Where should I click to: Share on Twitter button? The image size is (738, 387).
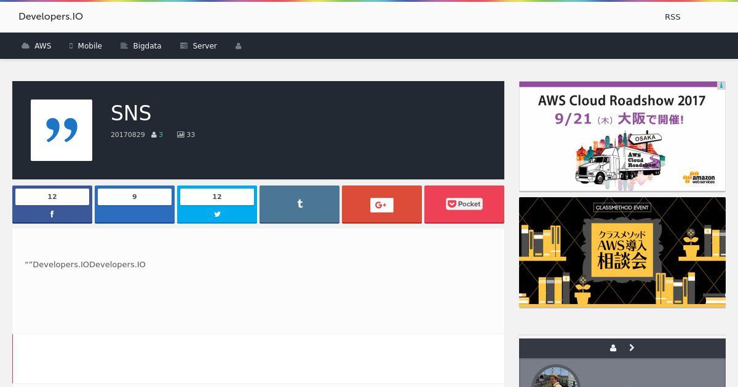[217, 205]
